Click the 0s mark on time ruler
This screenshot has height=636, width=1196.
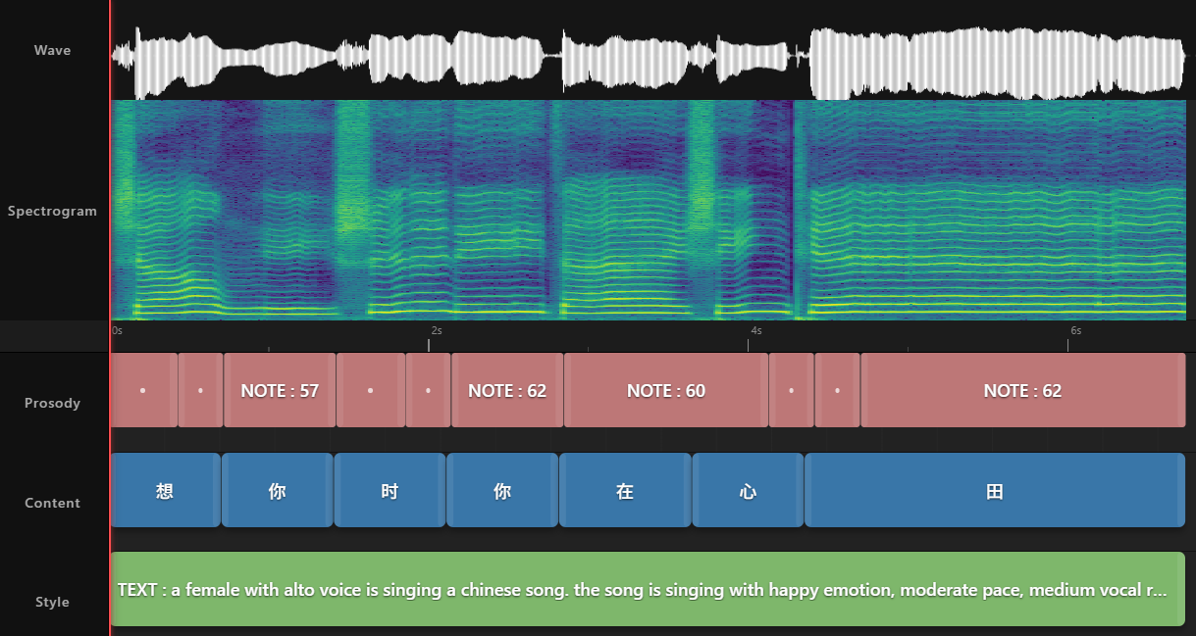(x=117, y=330)
